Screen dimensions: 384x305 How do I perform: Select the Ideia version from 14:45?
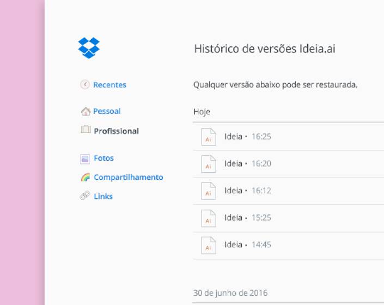click(288, 245)
